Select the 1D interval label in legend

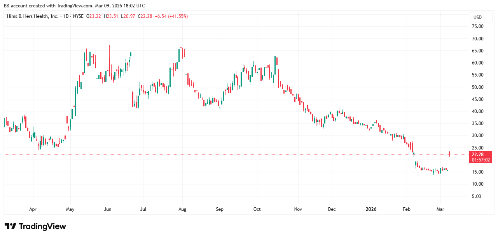tap(67, 16)
